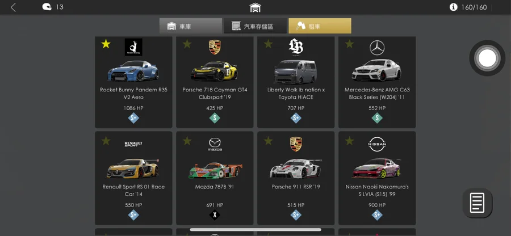Toggle favorite star on Mazda 787B card
Viewport: 511px width, 236px height.
[x=187, y=141]
